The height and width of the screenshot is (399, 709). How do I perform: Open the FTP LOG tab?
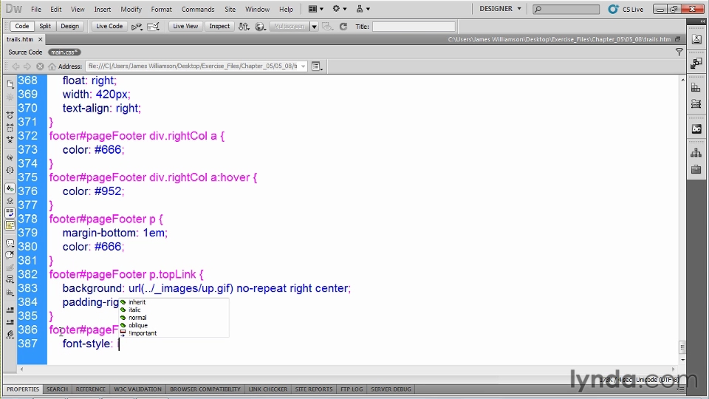(x=352, y=389)
